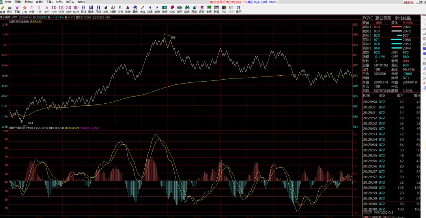Click the 持仓 303256 value

click(379, 74)
